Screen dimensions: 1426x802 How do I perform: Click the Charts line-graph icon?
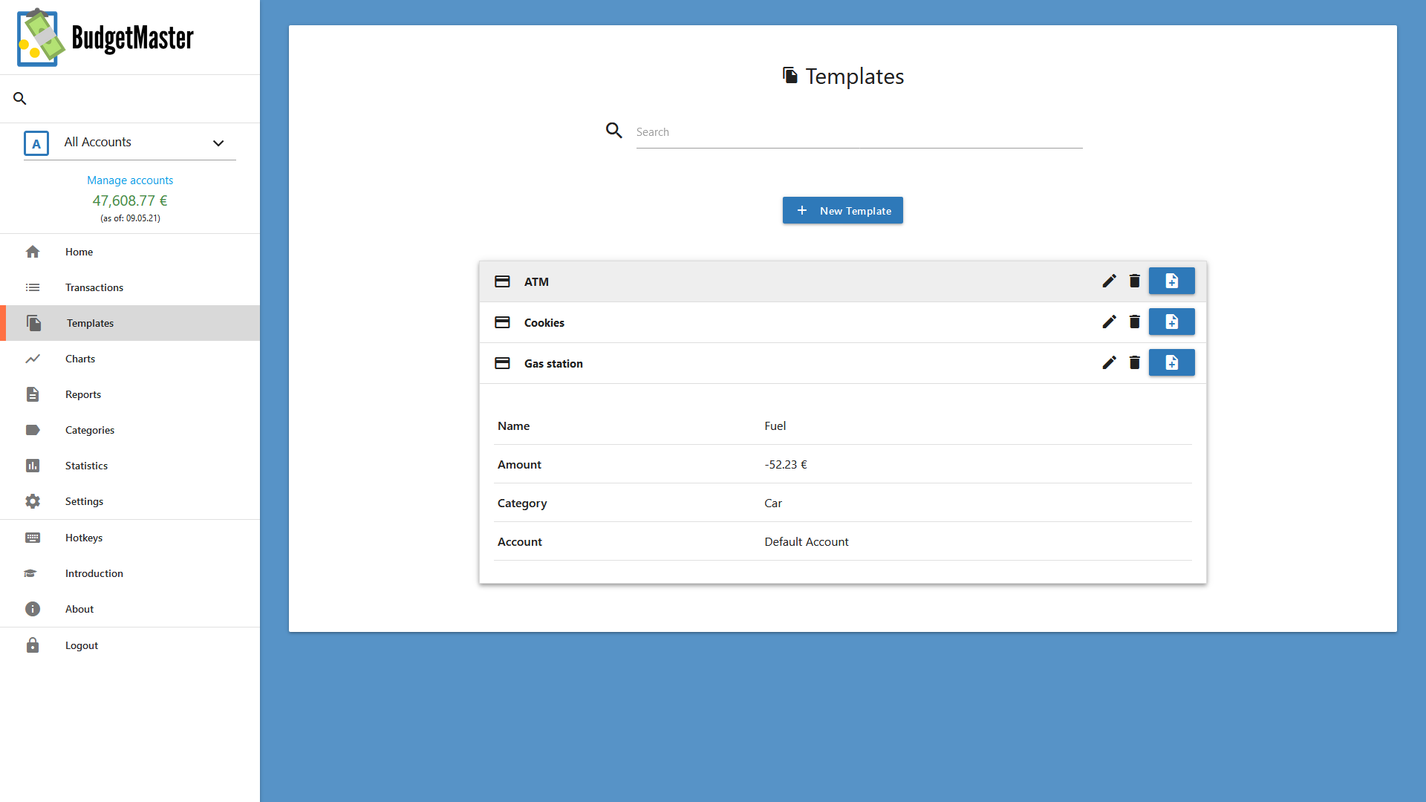[x=33, y=359]
